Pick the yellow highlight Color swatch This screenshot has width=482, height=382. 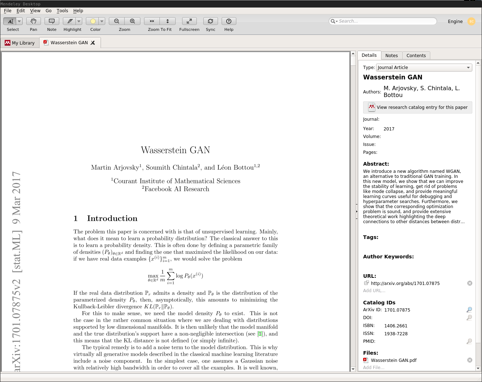[x=93, y=21]
